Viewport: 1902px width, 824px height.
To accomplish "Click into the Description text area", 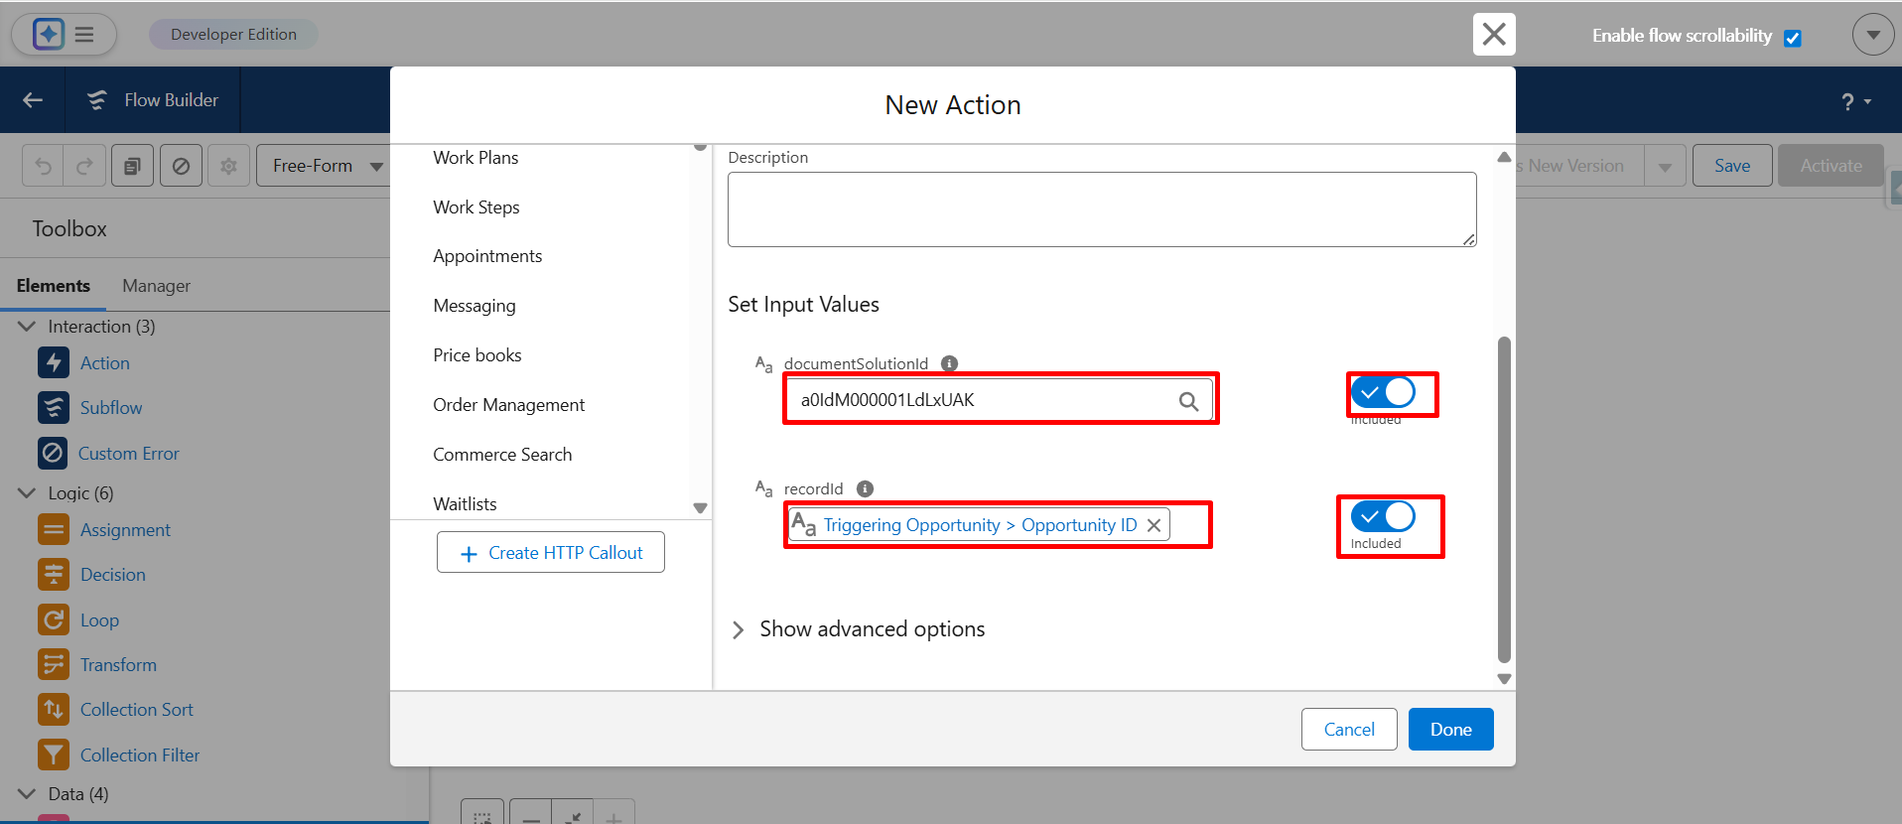I will (1101, 209).
